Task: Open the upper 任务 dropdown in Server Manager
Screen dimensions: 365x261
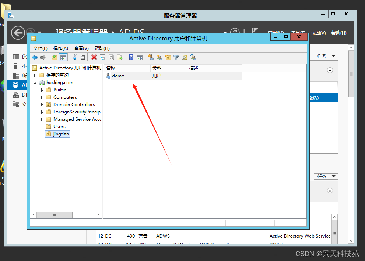Action: coord(326,56)
